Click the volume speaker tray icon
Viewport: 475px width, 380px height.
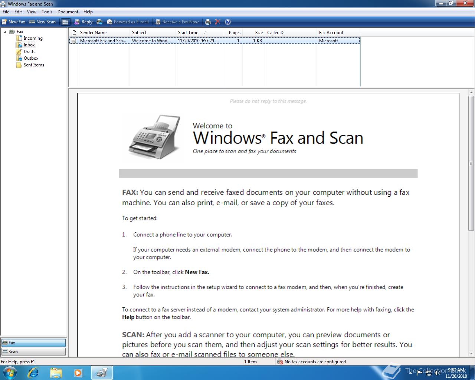coord(438,373)
